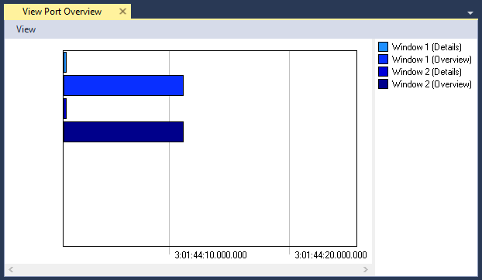Screen dimensions: 482x280
Task: Open the View menu
Action: pyautogui.click(x=26, y=29)
